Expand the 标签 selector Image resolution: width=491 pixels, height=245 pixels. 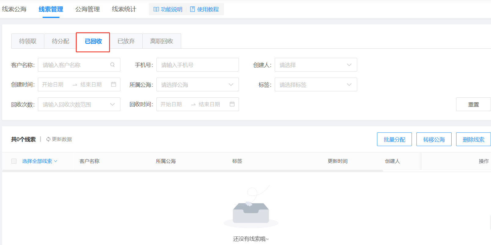click(x=316, y=85)
